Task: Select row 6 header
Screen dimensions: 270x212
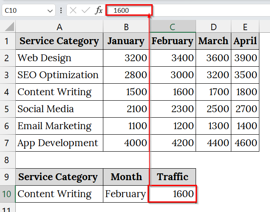Action: 8,126
